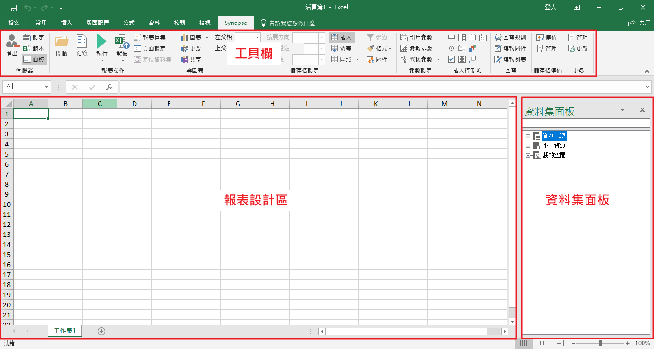Click 更新 in the 更多 group

click(578, 48)
